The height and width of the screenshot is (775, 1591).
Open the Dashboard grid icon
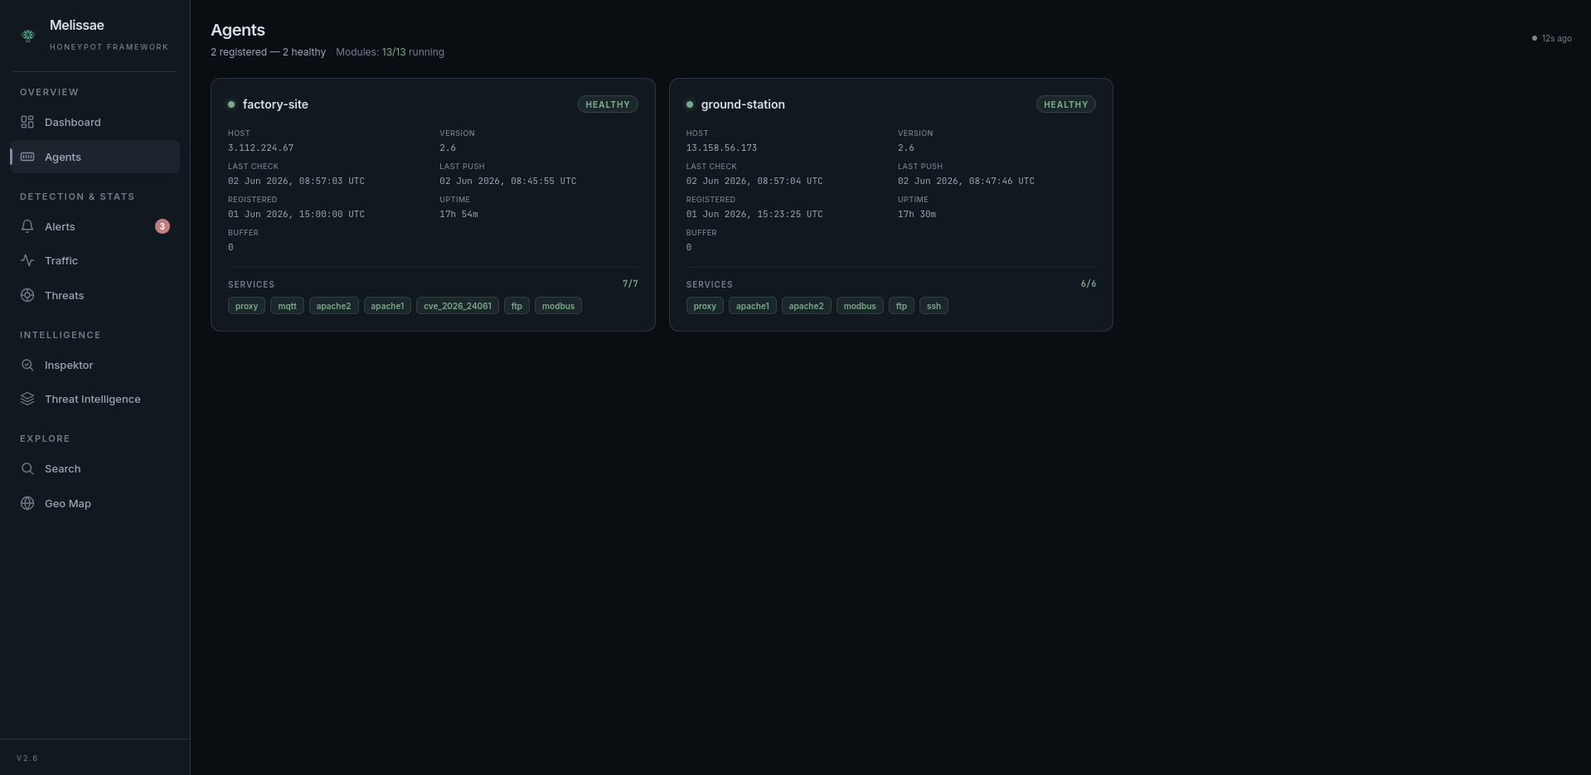(27, 122)
